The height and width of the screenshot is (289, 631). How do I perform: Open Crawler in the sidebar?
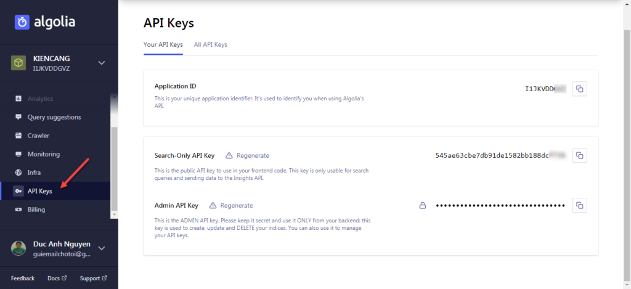(x=38, y=136)
